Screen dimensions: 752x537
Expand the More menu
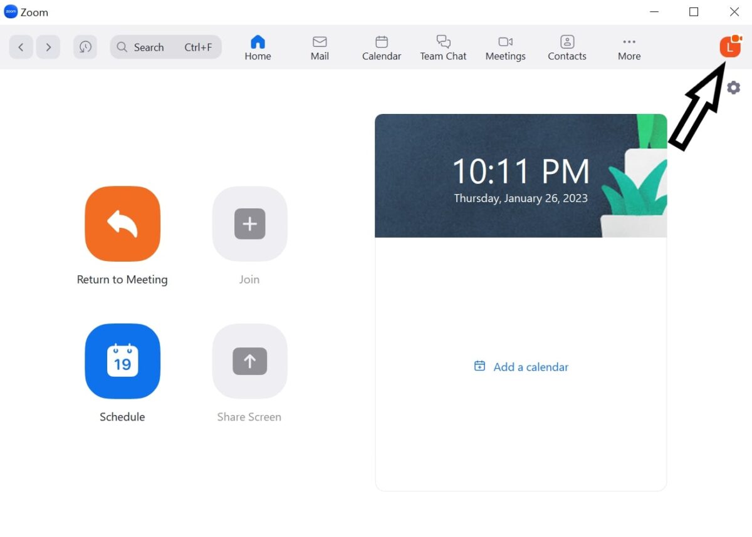click(x=629, y=48)
